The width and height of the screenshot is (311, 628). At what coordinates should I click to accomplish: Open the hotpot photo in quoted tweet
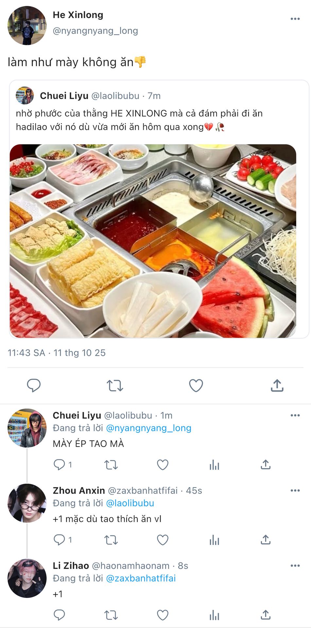153,241
